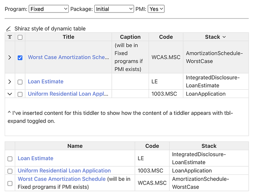Image resolution: width=255 pixels, height=196 pixels.
Task: Open the PMI dropdown showing Yes
Action: click(156, 9)
